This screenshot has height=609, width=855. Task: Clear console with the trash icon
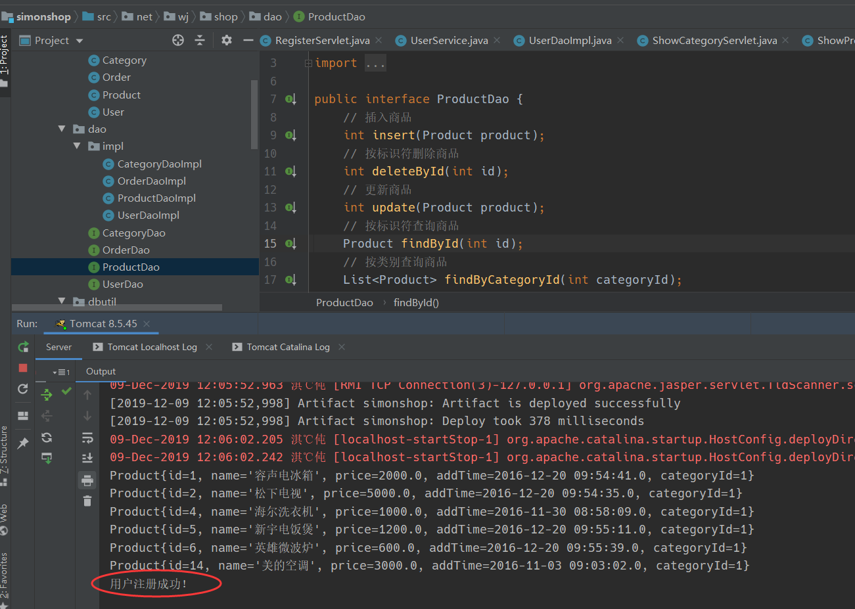[87, 501]
